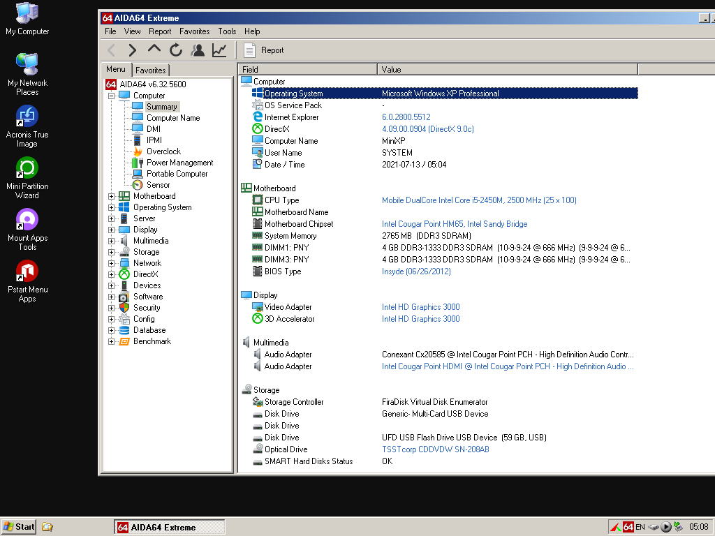Open the My Computer desktop icon

pos(27,19)
